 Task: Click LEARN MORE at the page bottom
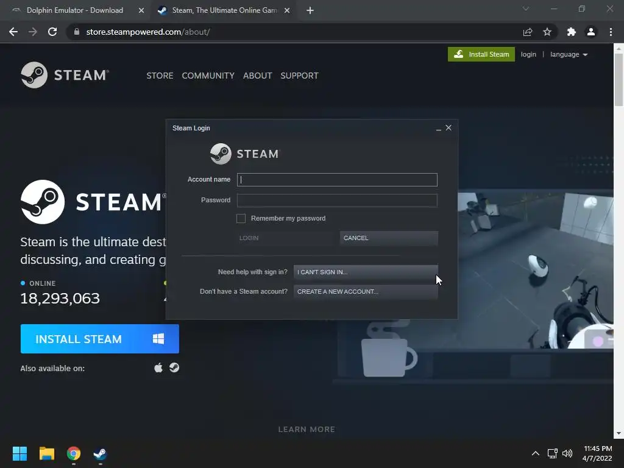click(307, 430)
